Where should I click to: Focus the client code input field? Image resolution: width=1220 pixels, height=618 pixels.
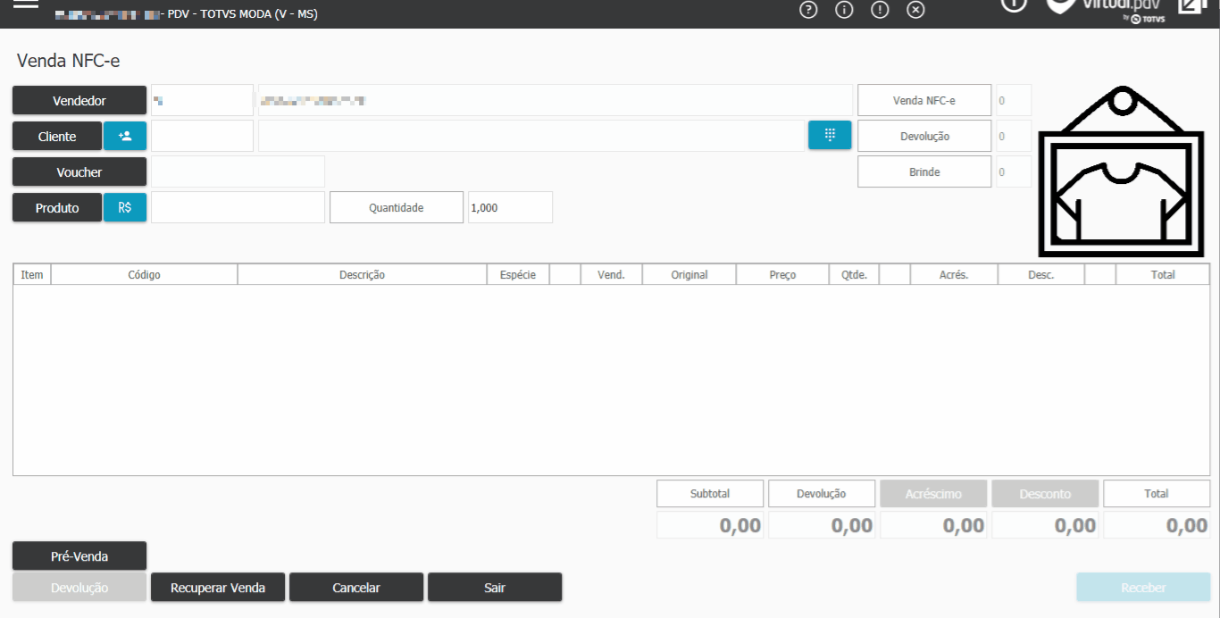[x=202, y=136]
